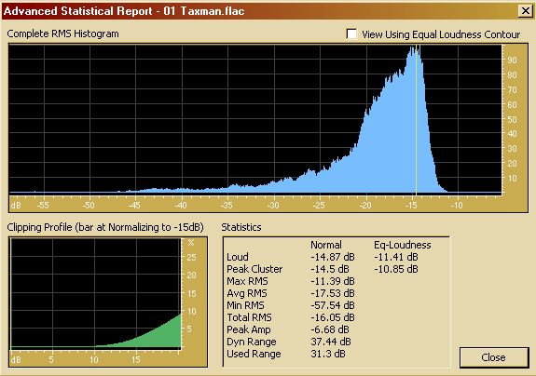Click the yellow peak marker in RMS histogram

coord(416,119)
